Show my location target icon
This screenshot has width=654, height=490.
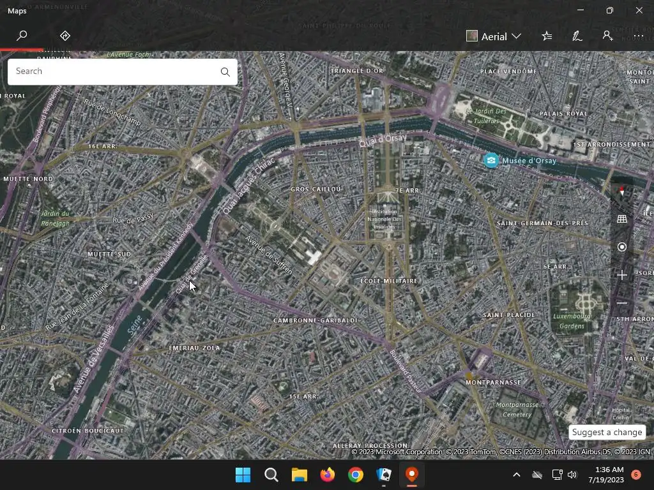(622, 247)
